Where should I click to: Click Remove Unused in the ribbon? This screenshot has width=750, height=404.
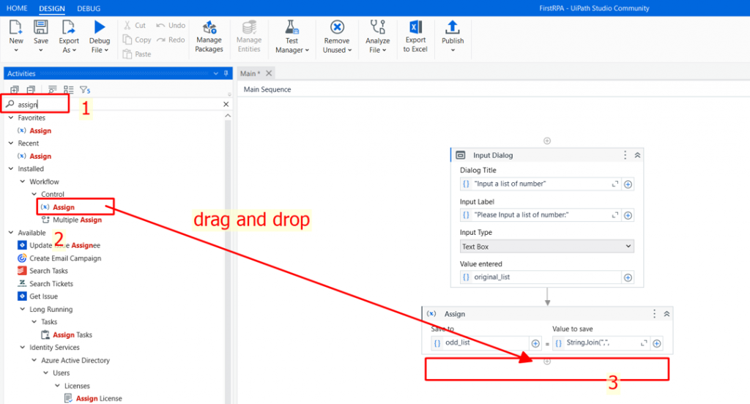[337, 36]
